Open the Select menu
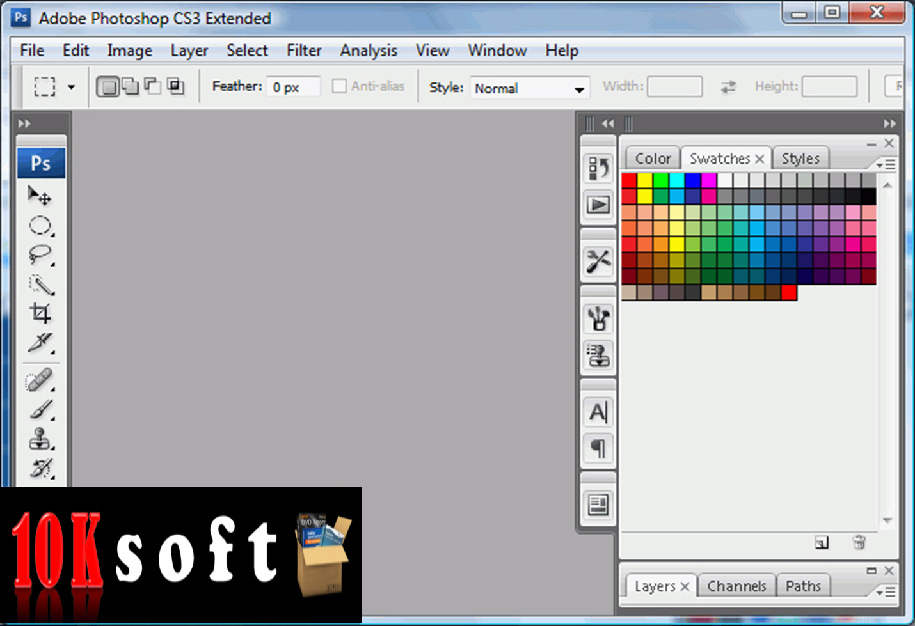This screenshot has width=915, height=626. pos(247,51)
